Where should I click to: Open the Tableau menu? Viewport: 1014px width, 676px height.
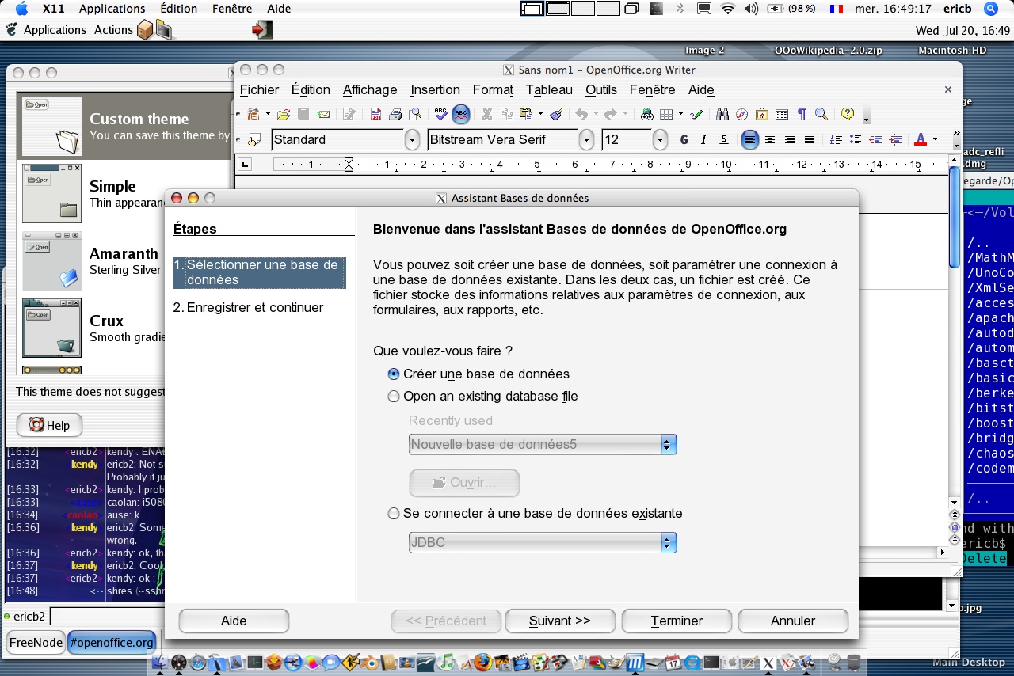[549, 90]
